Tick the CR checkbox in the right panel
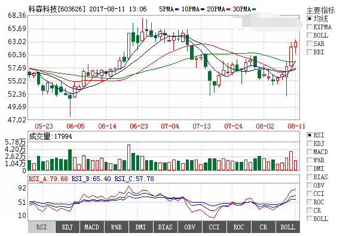Viewport: 343px width, 236px height. click(310, 210)
